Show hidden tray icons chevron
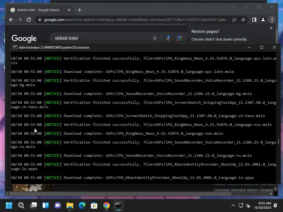 click(233, 205)
